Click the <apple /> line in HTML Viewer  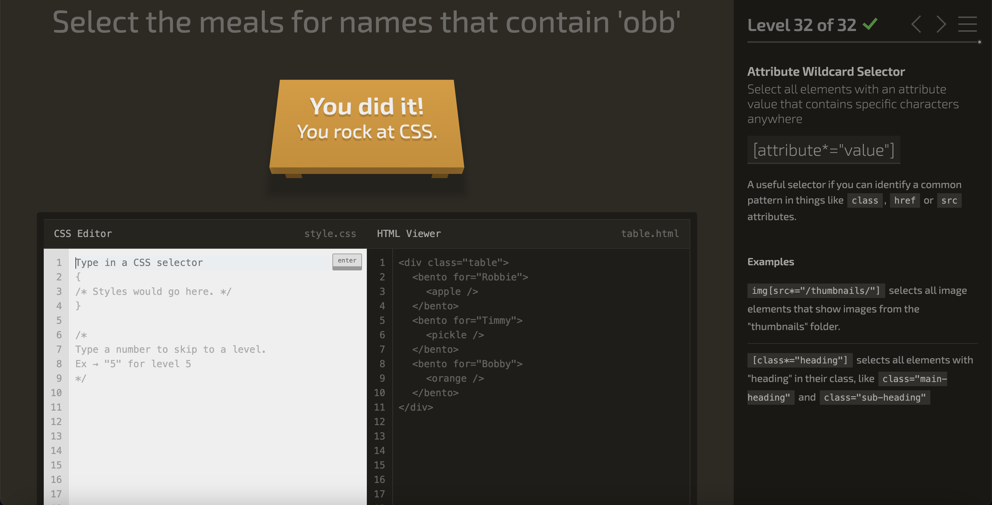pyautogui.click(x=452, y=292)
